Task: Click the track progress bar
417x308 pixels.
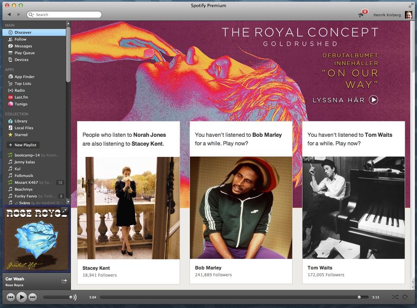Action: pyautogui.click(x=234, y=297)
